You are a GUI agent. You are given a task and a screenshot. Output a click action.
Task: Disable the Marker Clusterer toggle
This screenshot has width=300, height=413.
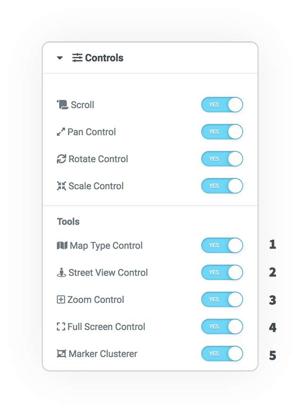click(x=222, y=354)
